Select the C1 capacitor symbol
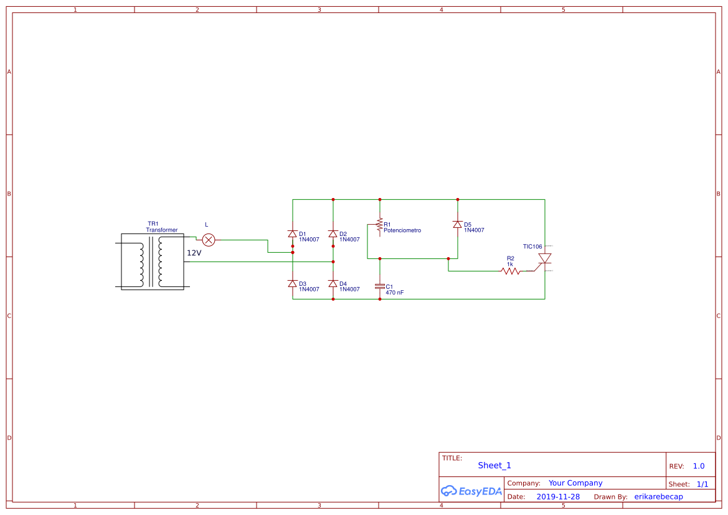728x515 pixels. [x=380, y=287]
